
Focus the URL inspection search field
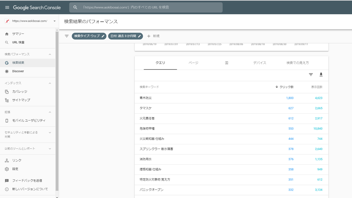pos(146,7)
